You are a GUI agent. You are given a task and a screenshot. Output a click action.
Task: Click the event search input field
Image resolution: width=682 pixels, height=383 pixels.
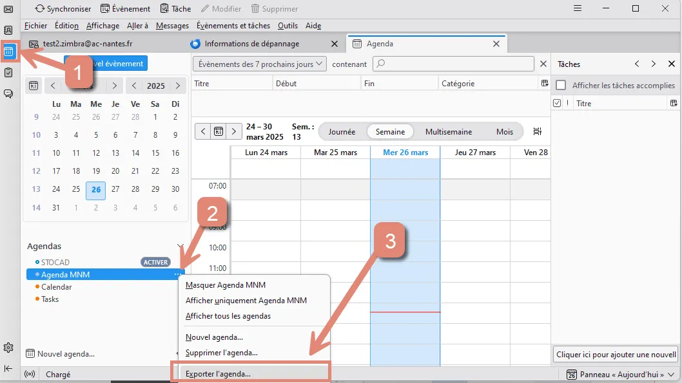pos(453,64)
